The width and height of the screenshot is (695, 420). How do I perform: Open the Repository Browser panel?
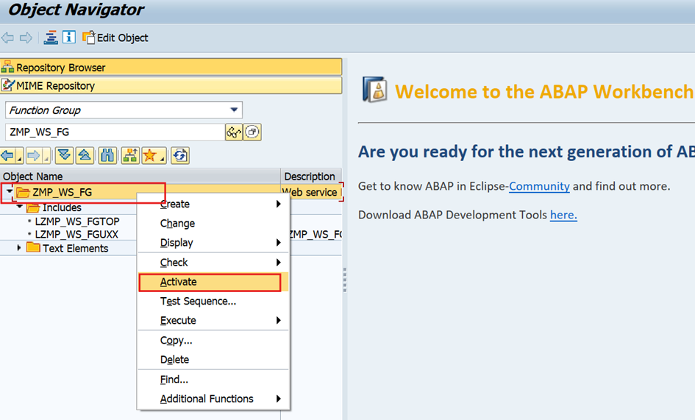coord(171,67)
